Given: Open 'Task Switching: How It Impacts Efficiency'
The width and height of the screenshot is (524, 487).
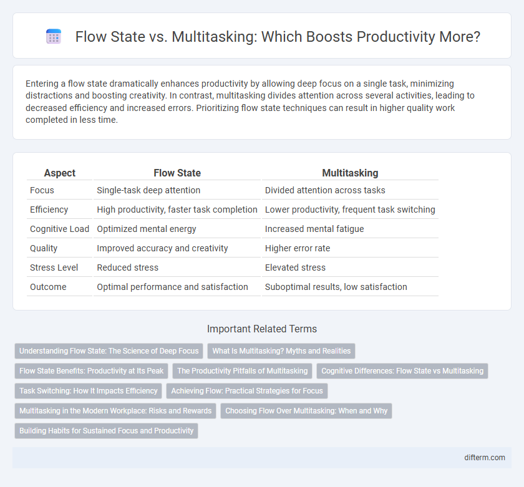Looking at the screenshot, I should 88,391.
